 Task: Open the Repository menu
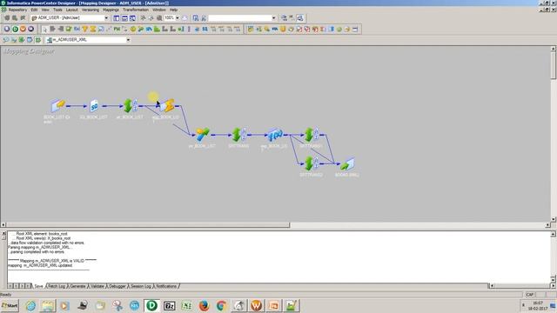click(x=17, y=10)
